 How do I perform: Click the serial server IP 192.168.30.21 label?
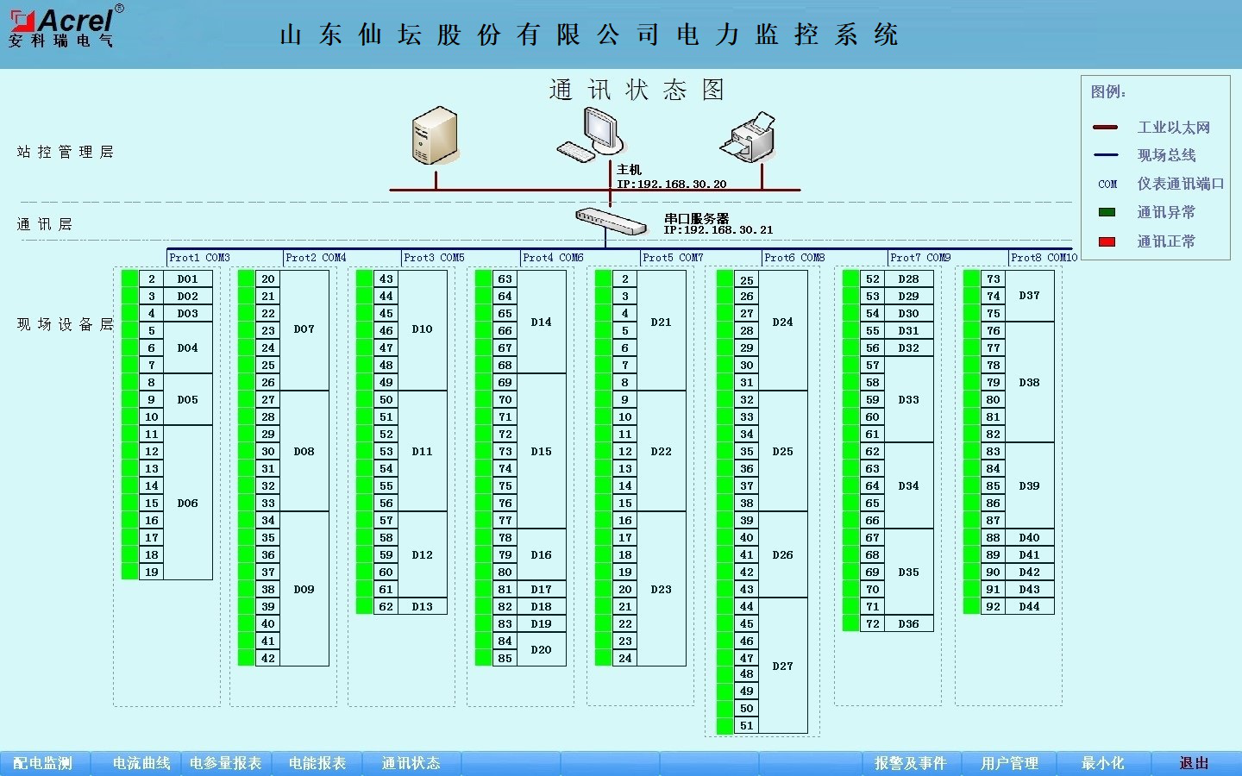tap(718, 230)
